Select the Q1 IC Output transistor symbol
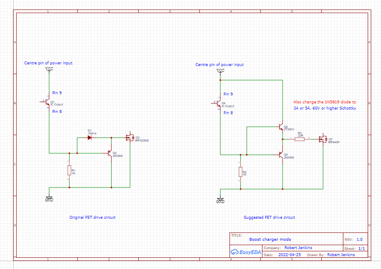The height and width of the screenshot is (269, 381). tap(46, 102)
